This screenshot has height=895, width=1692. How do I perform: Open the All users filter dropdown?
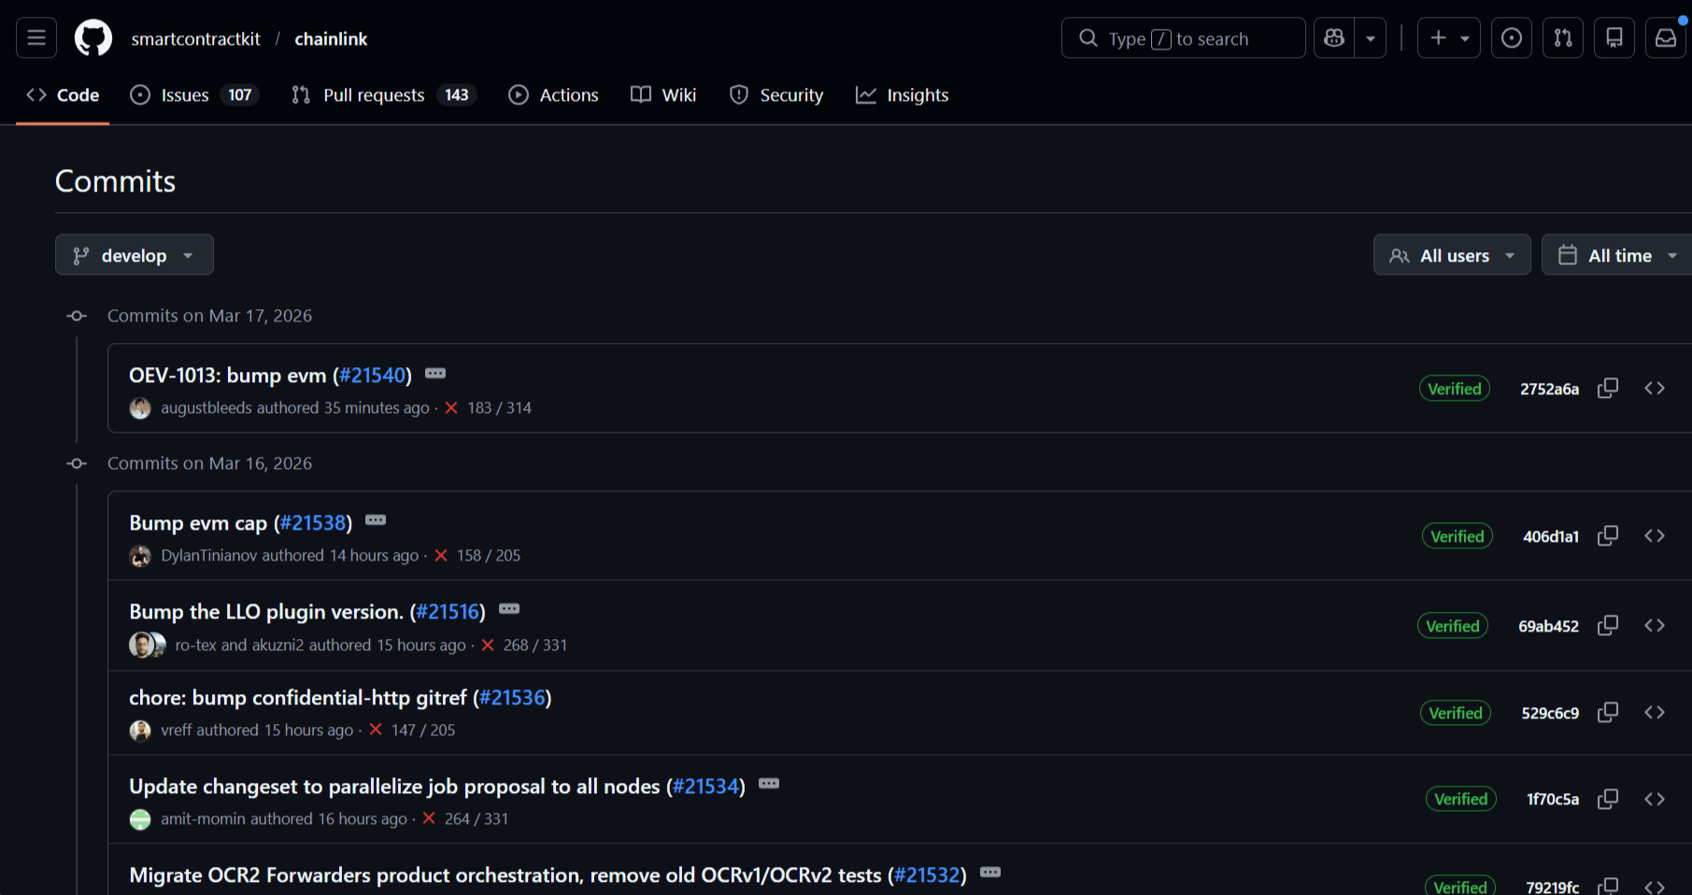(1451, 254)
